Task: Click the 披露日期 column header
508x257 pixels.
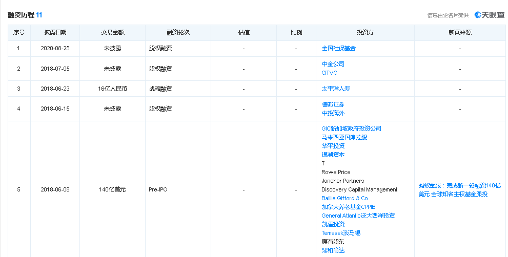Action: pyautogui.click(x=55, y=32)
